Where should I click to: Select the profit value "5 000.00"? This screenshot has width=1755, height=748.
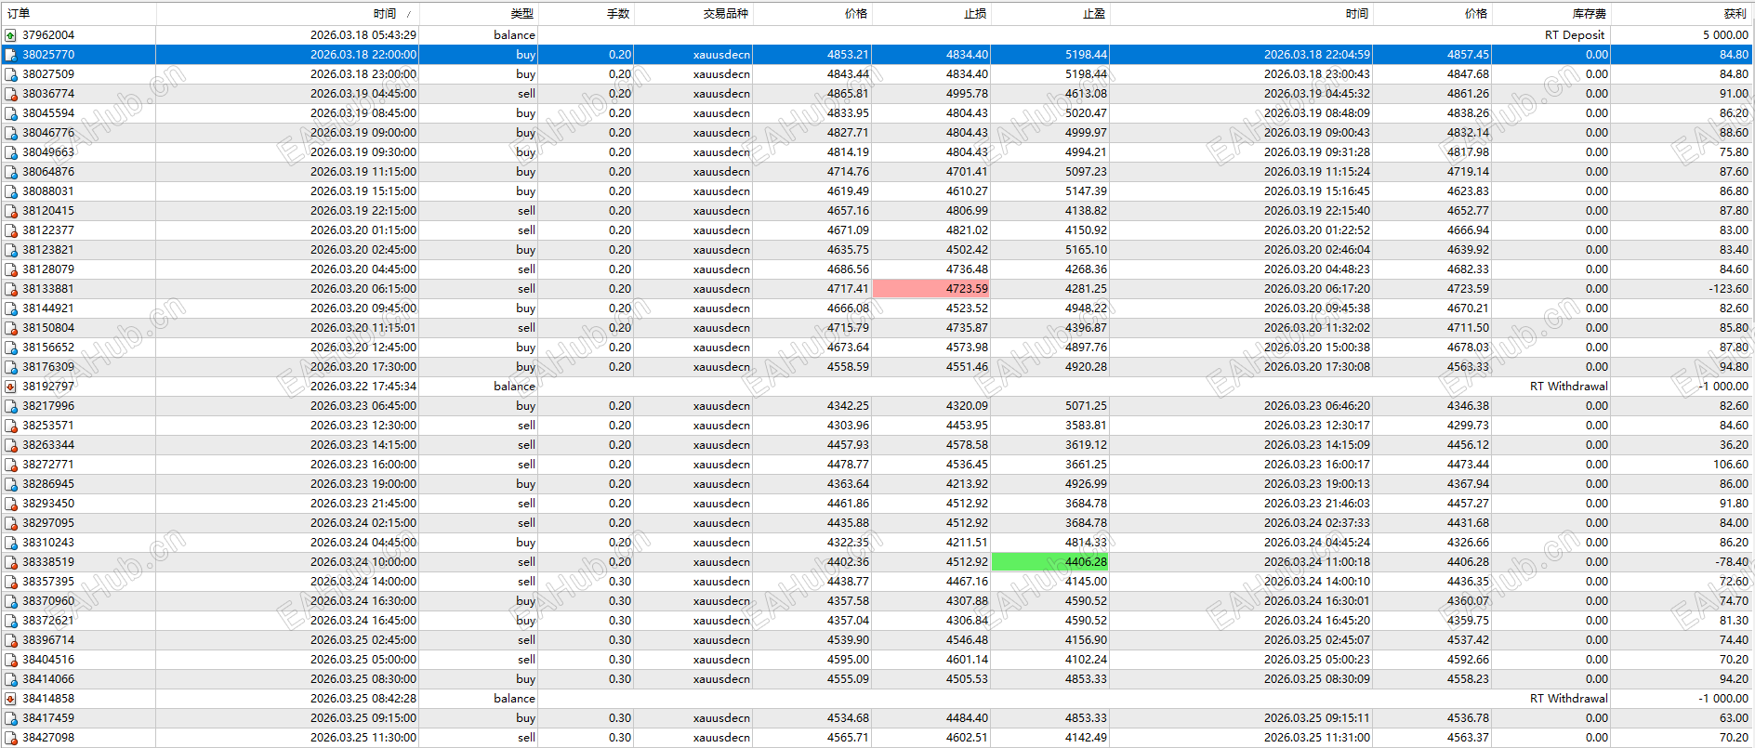(x=1725, y=35)
